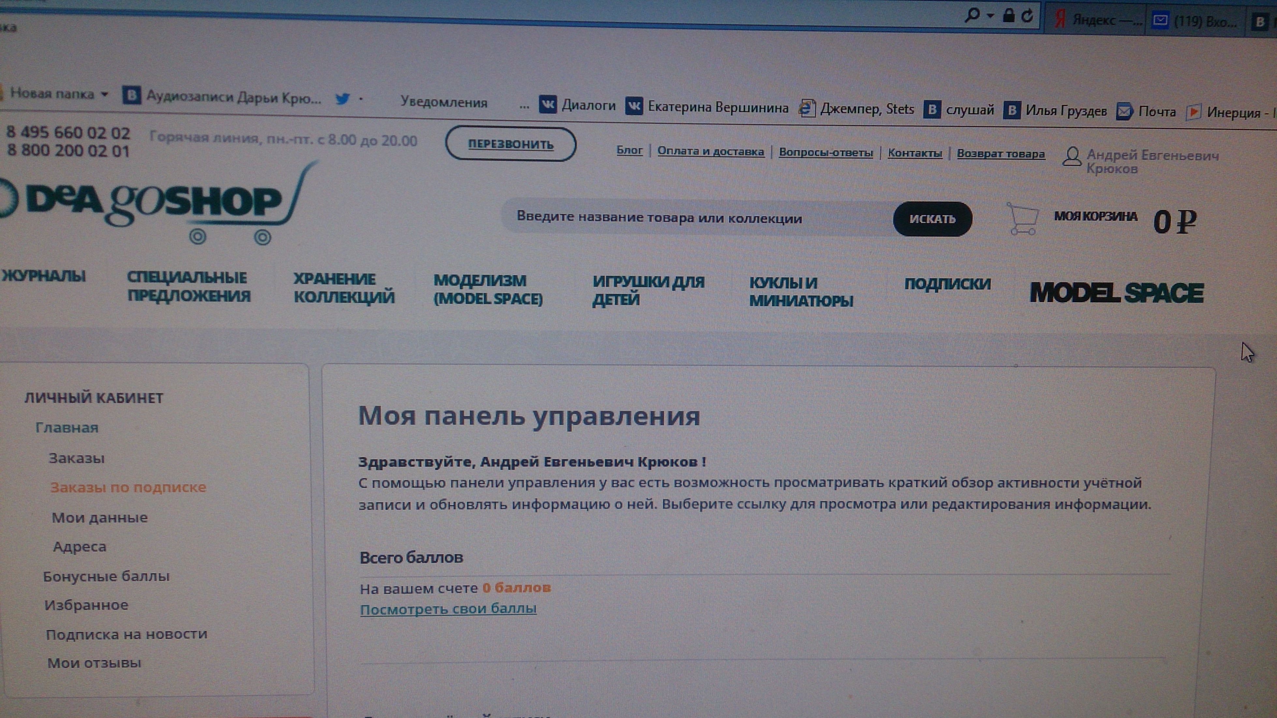The image size is (1277, 718).
Task: Click the MODEL SPACE logo link
Action: tap(1117, 293)
